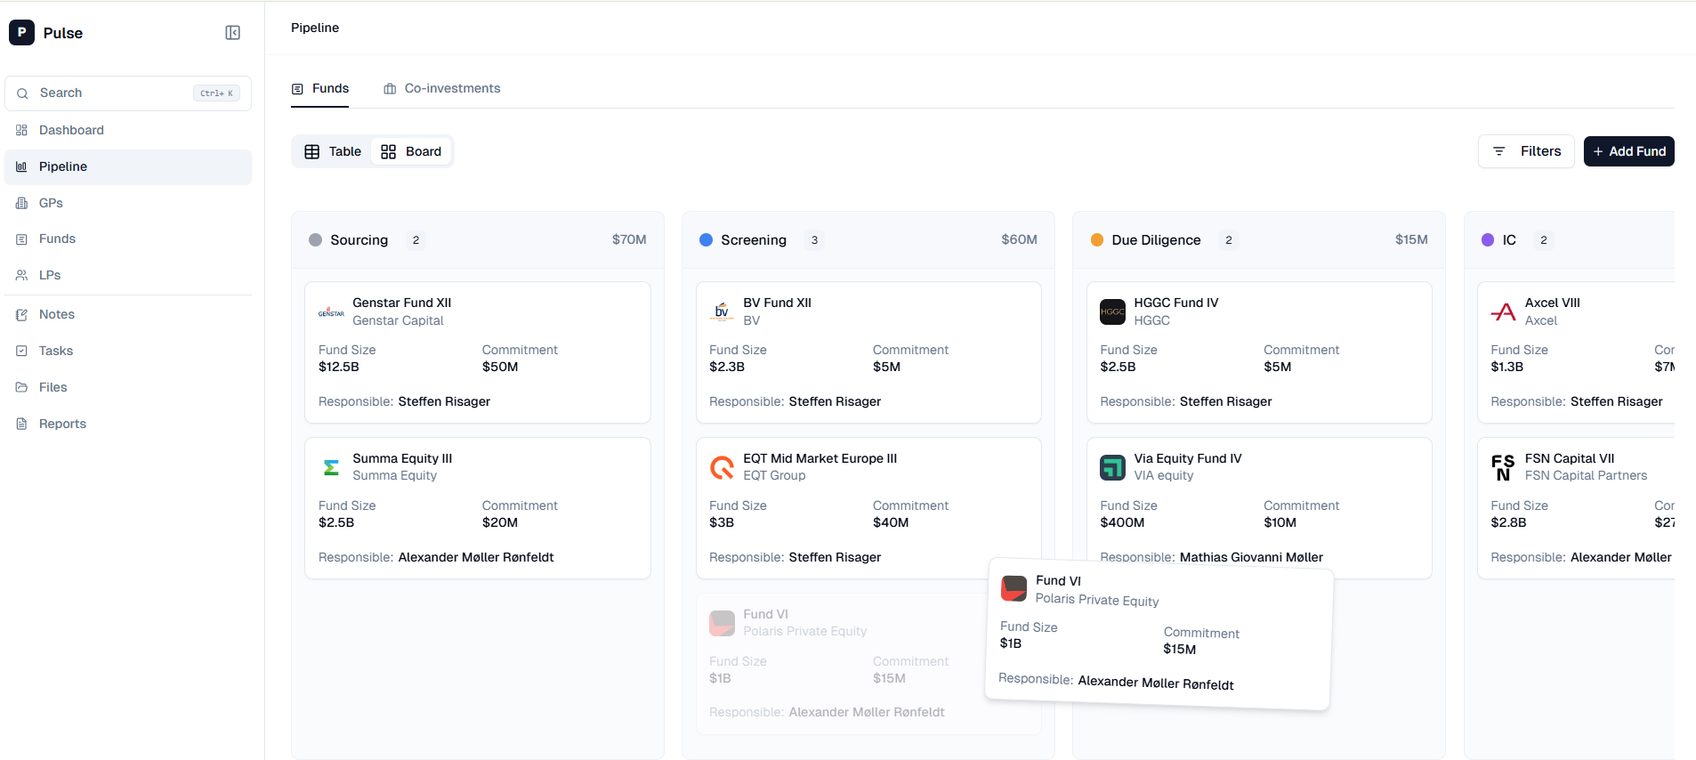Click the Notes sidebar icon
1696x760 pixels.
[21, 314]
